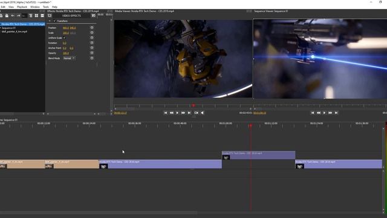Open the View menu

[x=11, y=7]
